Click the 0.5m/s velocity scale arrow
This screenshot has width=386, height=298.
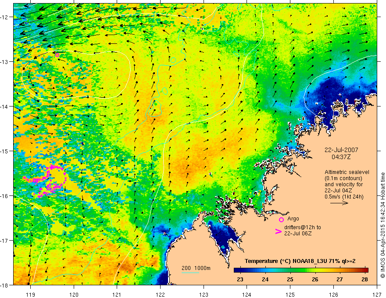coord(339,203)
